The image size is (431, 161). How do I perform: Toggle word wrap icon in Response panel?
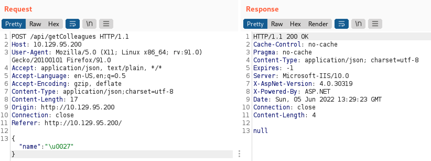pos(341,24)
